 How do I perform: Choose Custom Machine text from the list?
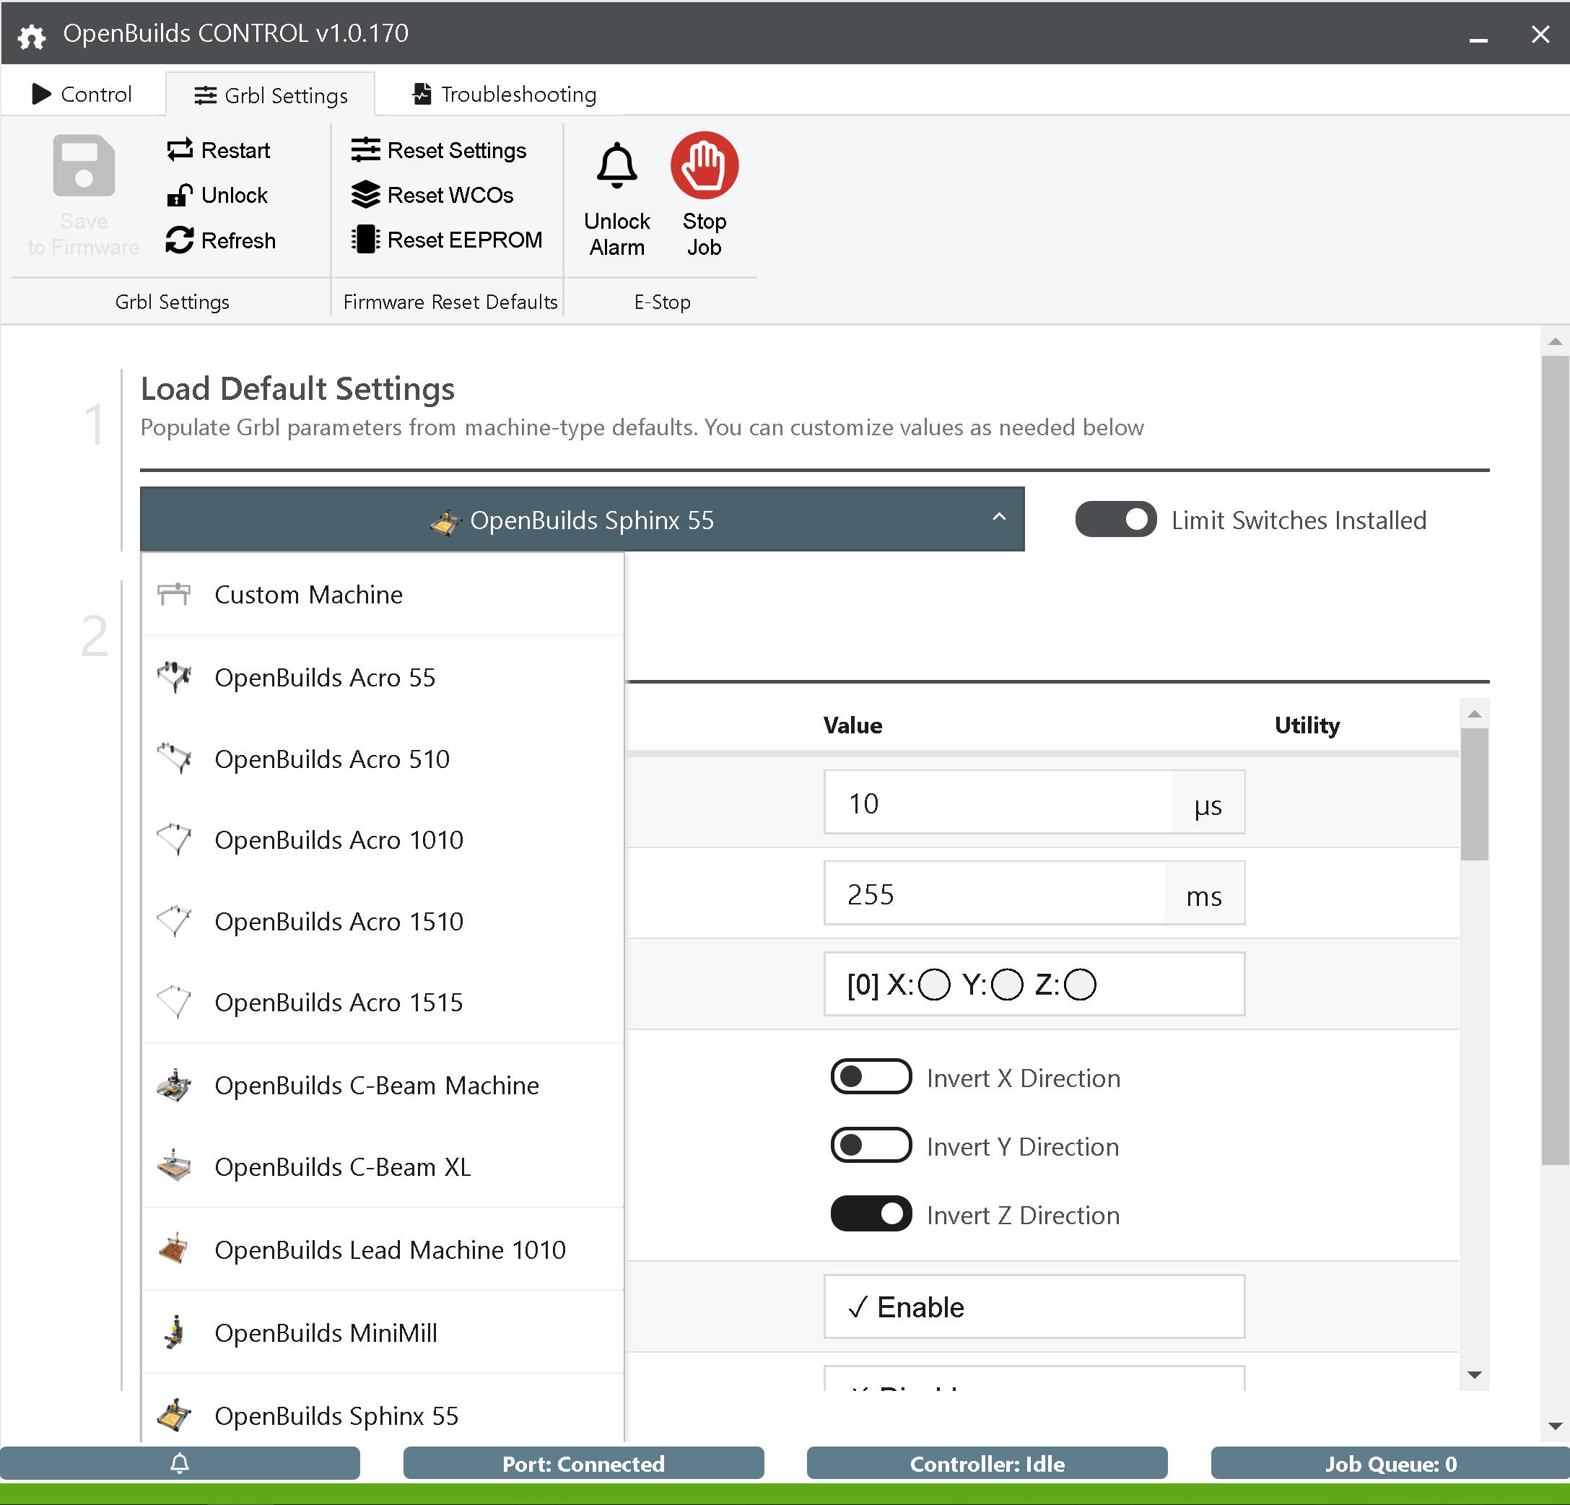308,594
